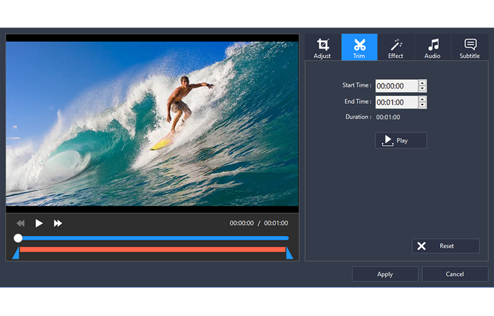Viewport: 494px width, 316px height.
Task: Click the rewind playback icon
Action: pyautogui.click(x=20, y=223)
